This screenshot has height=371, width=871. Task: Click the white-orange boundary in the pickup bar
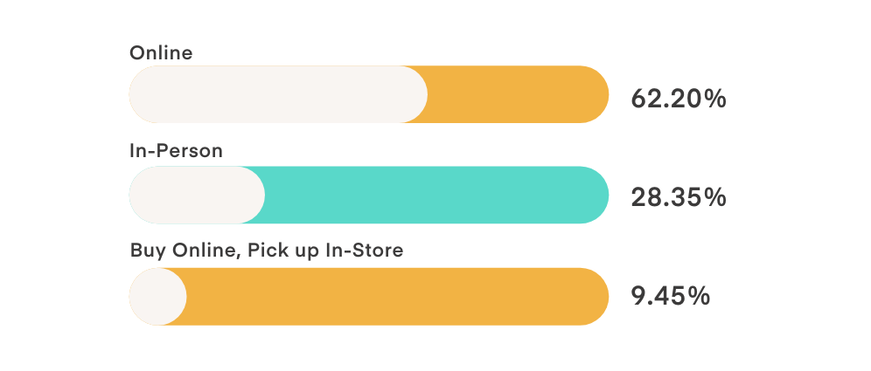186,297
